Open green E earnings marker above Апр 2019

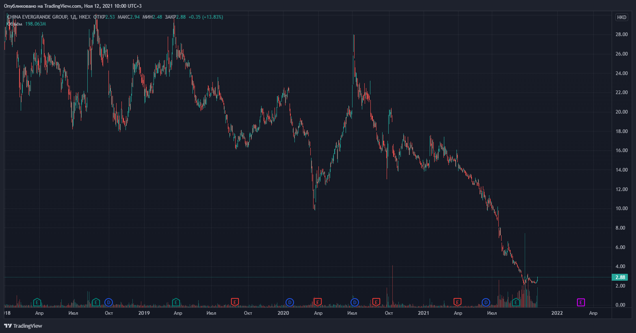click(176, 302)
